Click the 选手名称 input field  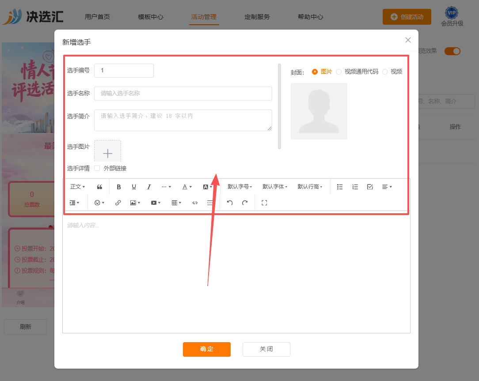pyautogui.click(x=183, y=94)
